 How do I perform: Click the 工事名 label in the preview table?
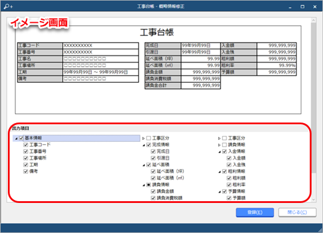(25, 59)
